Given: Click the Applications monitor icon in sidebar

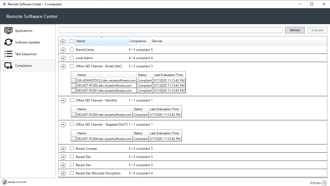Looking at the screenshot, I should click(8, 30).
